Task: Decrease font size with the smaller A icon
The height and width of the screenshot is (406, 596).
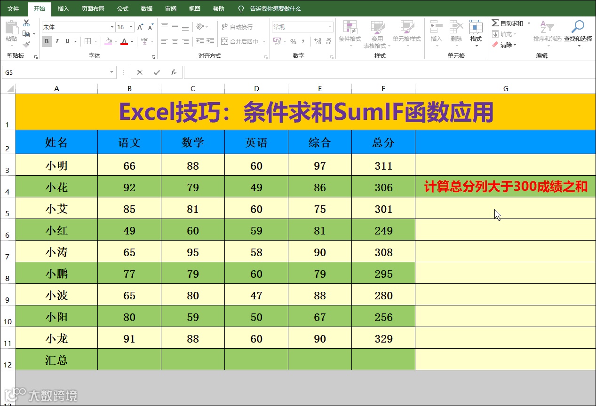Action: 151,27
